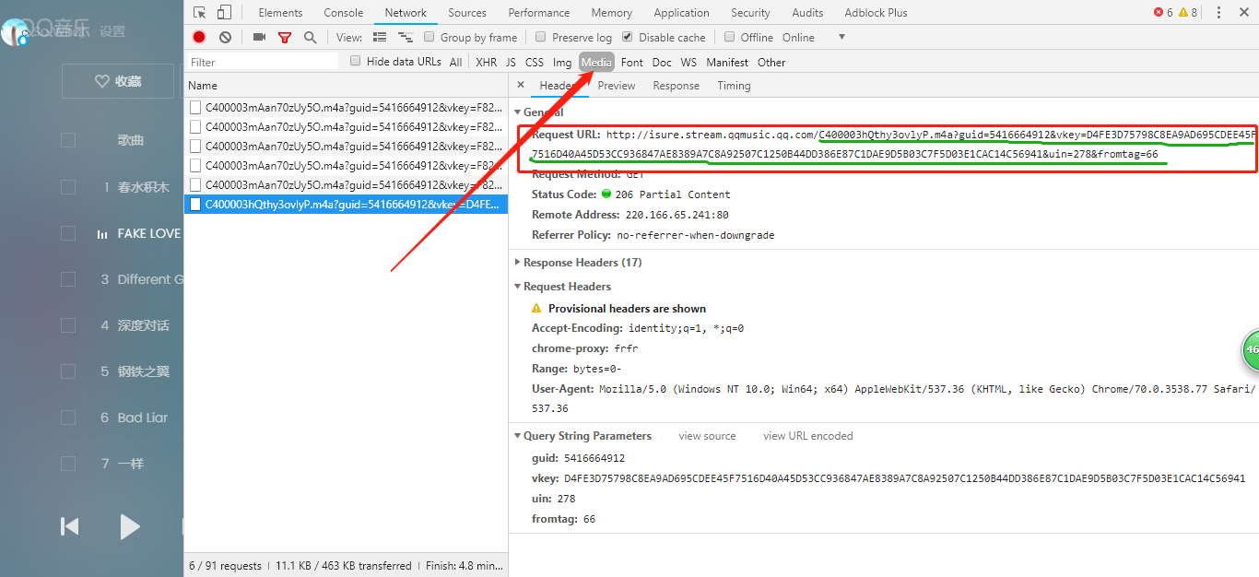Uncheck Disable cache checkbox
1259x577 pixels.
click(628, 37)
